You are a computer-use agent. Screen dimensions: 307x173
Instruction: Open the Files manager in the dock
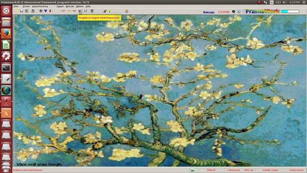click(6, 22)
